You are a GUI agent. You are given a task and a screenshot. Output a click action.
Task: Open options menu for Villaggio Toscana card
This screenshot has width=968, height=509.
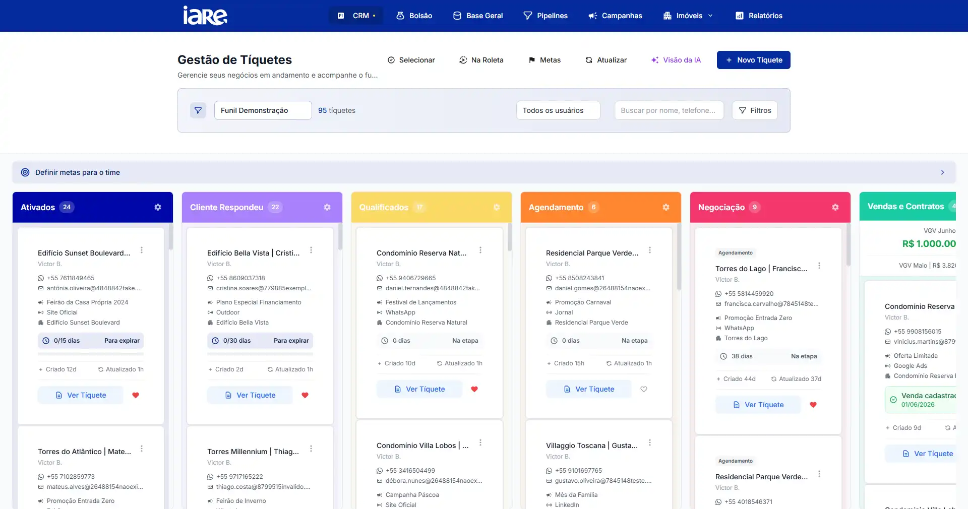pos(650,442)
